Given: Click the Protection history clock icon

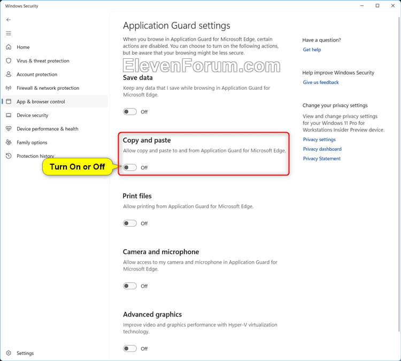Looking at the screenshot, I should click(9, 156).
